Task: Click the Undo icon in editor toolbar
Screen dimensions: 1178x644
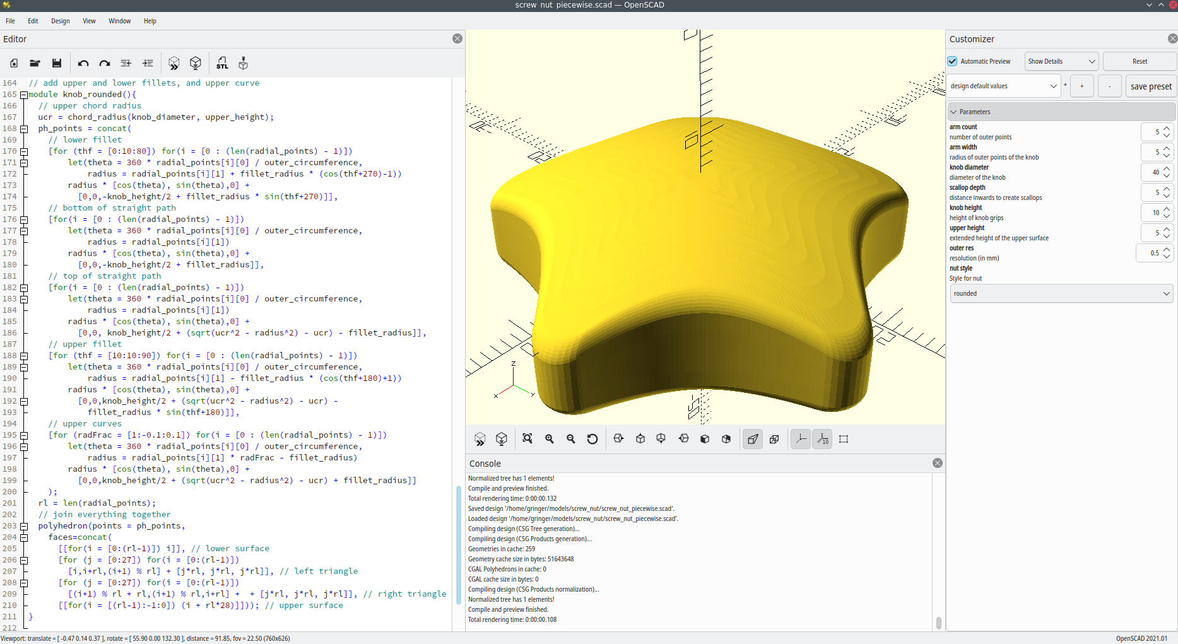Action: coord(83,63)
